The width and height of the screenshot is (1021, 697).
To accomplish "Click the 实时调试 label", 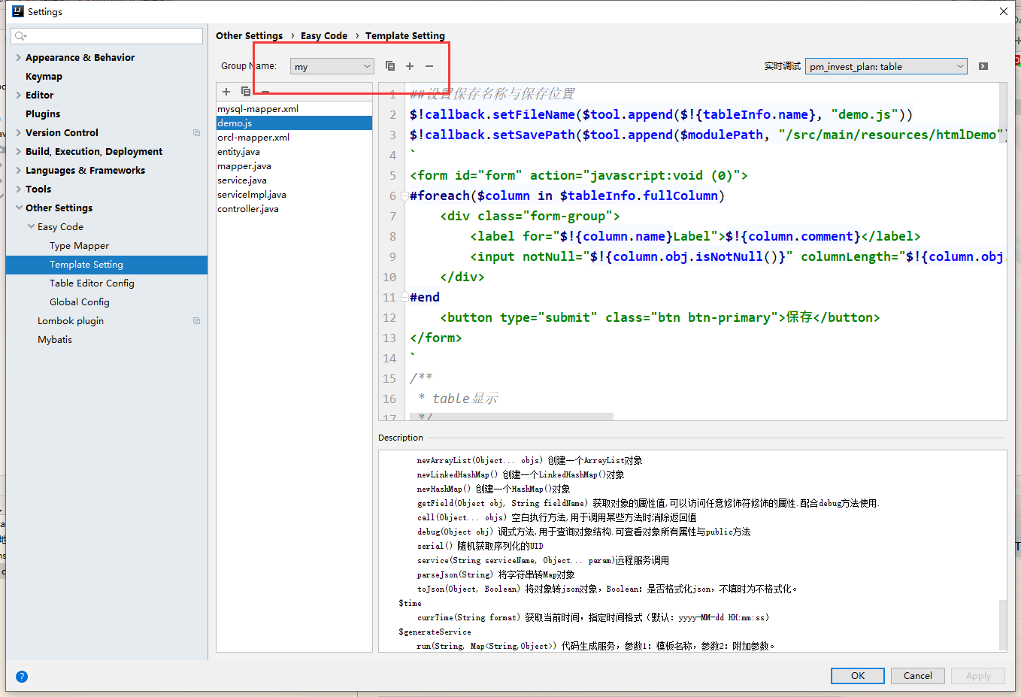I will pyautogui.click(x=782, y=66).
